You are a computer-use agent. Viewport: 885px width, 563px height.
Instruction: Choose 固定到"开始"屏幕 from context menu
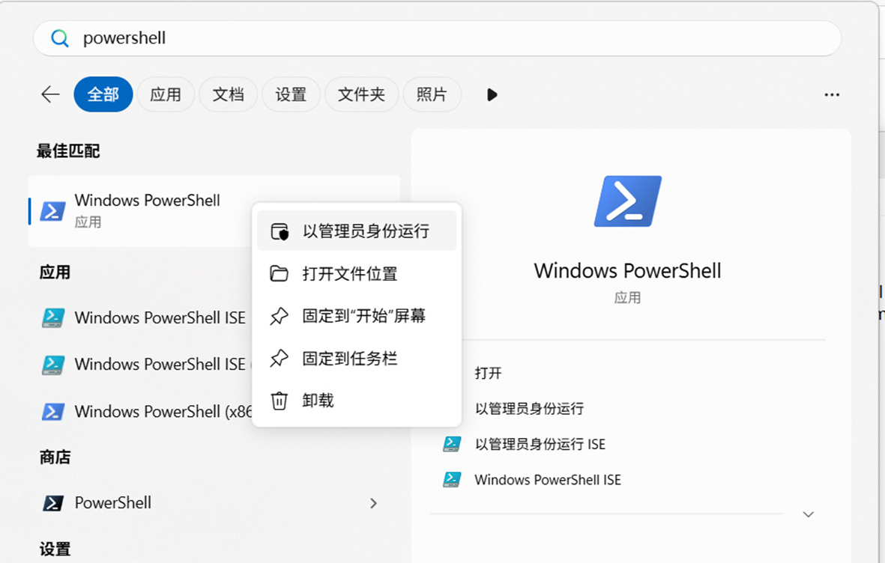pyautogui.click(x=357, y=316)
